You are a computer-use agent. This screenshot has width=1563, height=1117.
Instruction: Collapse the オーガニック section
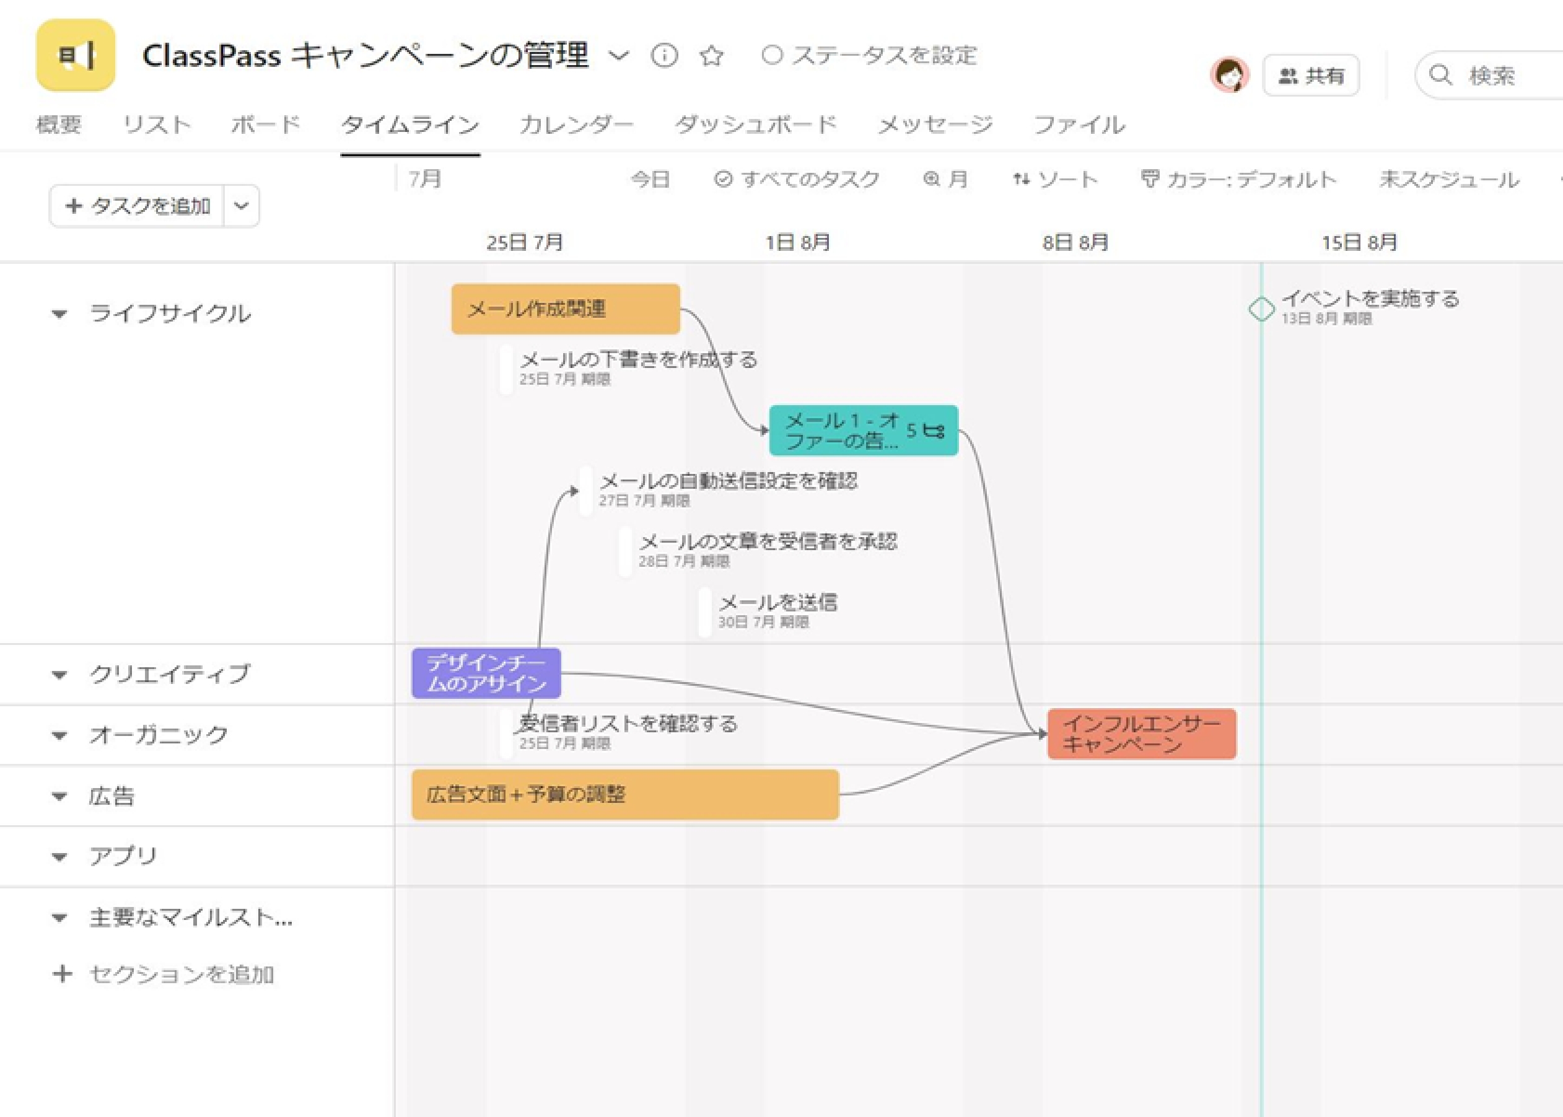tap(60, 735)
